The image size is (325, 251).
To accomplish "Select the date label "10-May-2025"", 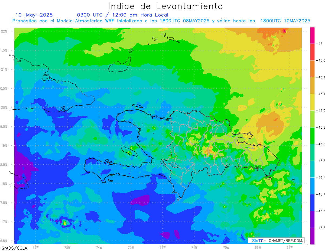I will (x=34, y=15).
